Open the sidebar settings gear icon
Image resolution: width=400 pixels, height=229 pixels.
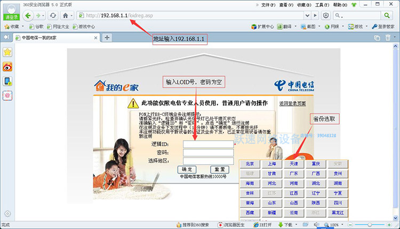[7, 214]
